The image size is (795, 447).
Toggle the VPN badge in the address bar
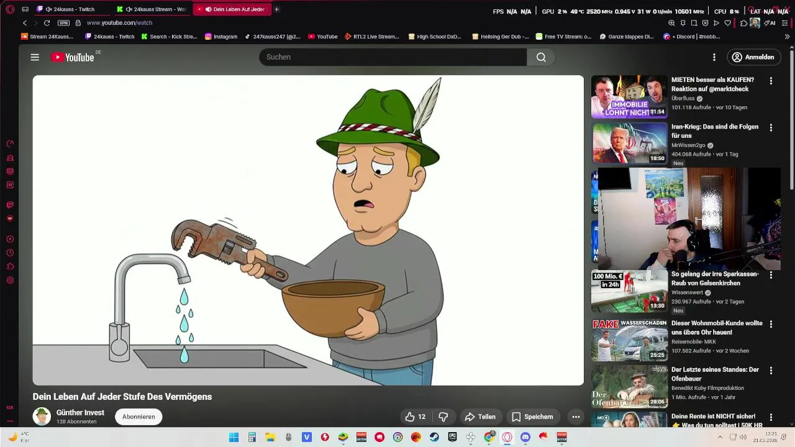pyautogui.click(x=63, y=23)
